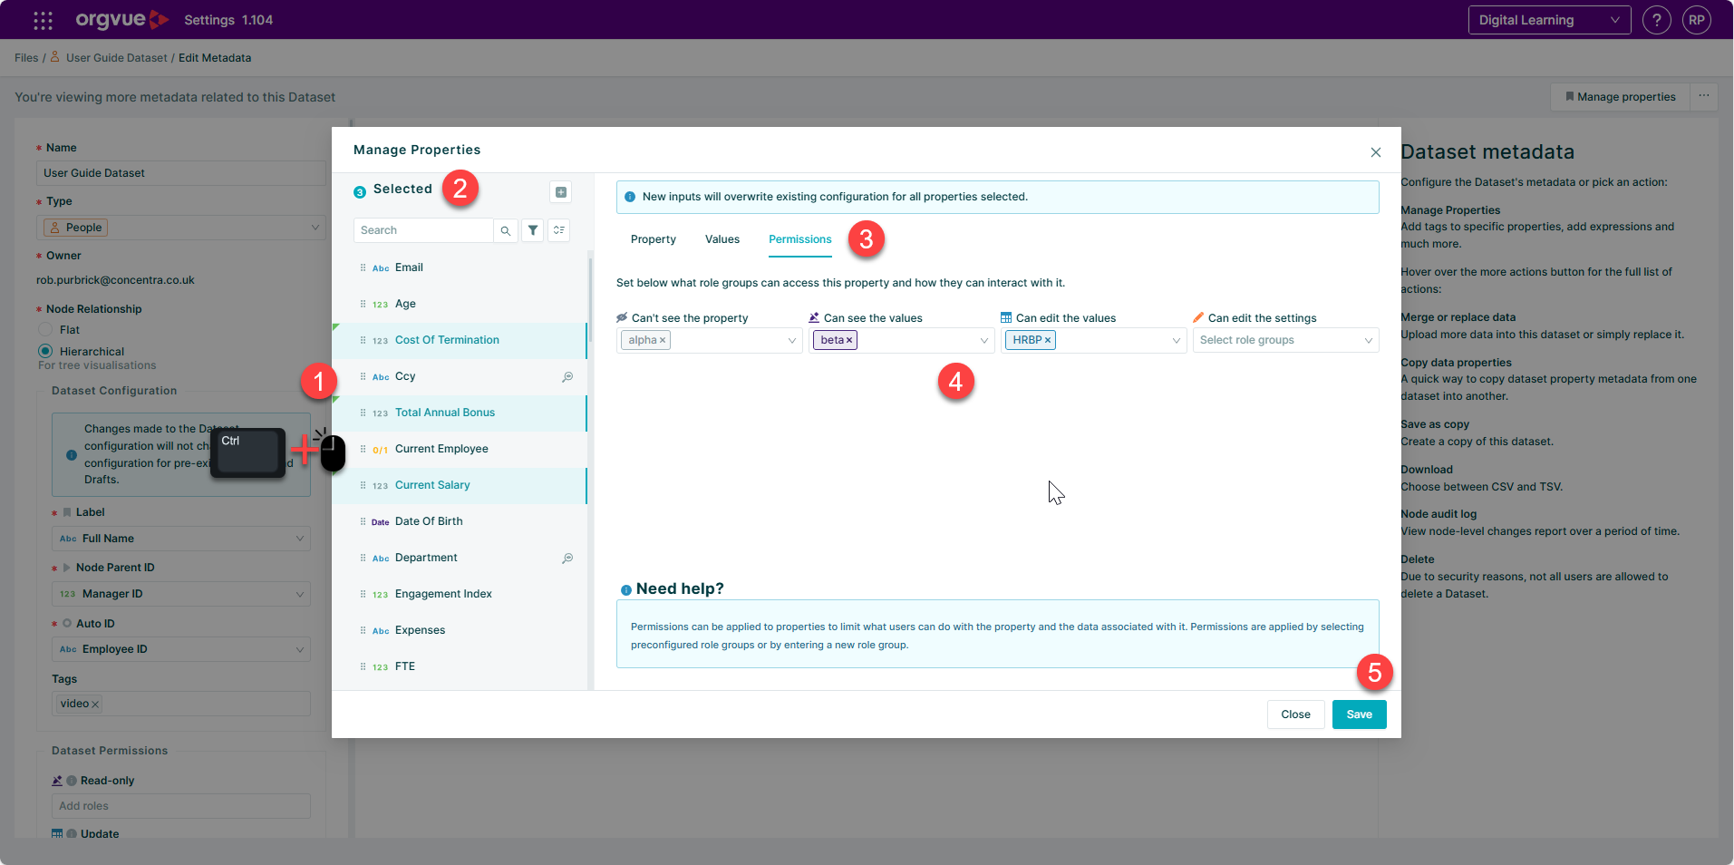Image resolution: width=1734 pixels, height=865 pixels.
Task: Remove the alpha role tag
Action: (663, 340)
